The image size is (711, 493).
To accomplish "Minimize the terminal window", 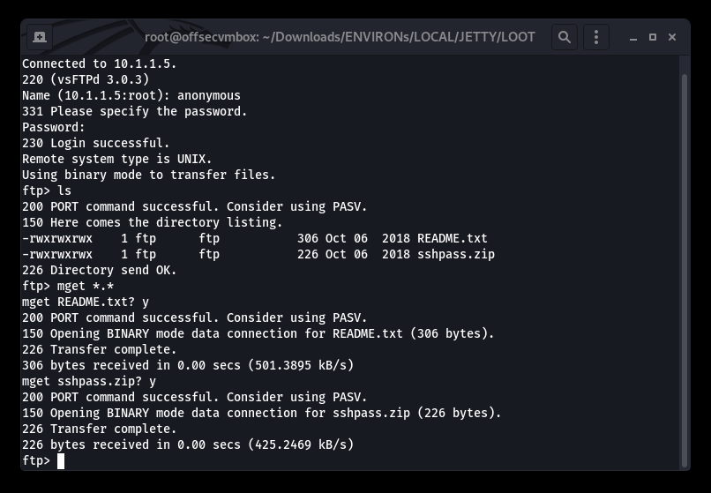I will tap(633, 38).
